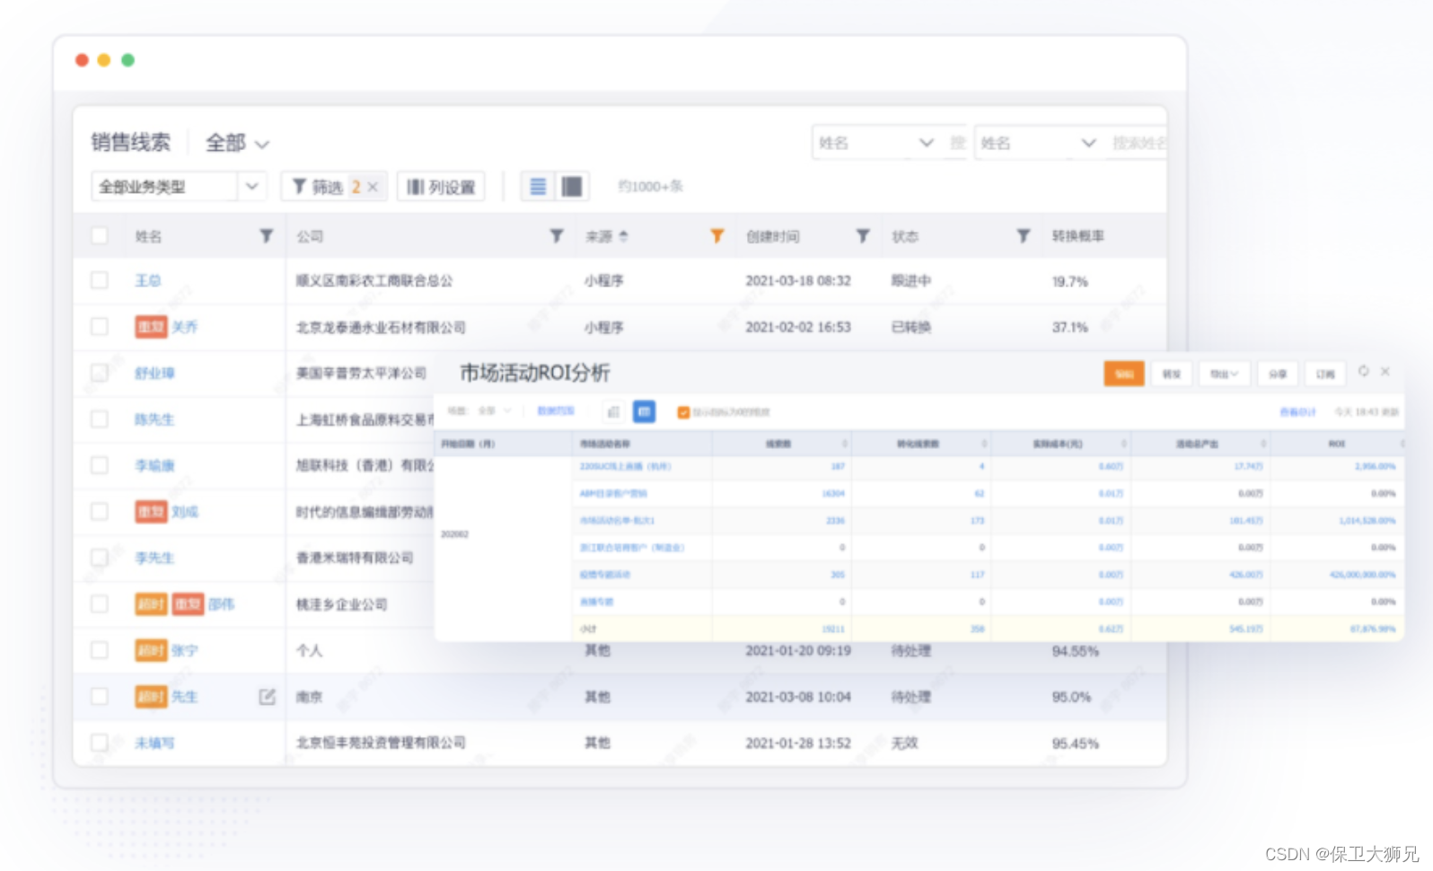The height and width of the screenshot is (871, 1433).
Task: Sort ROI table by 活动总产出 column
Action: pyautogui.click(x=1263, y=444)
